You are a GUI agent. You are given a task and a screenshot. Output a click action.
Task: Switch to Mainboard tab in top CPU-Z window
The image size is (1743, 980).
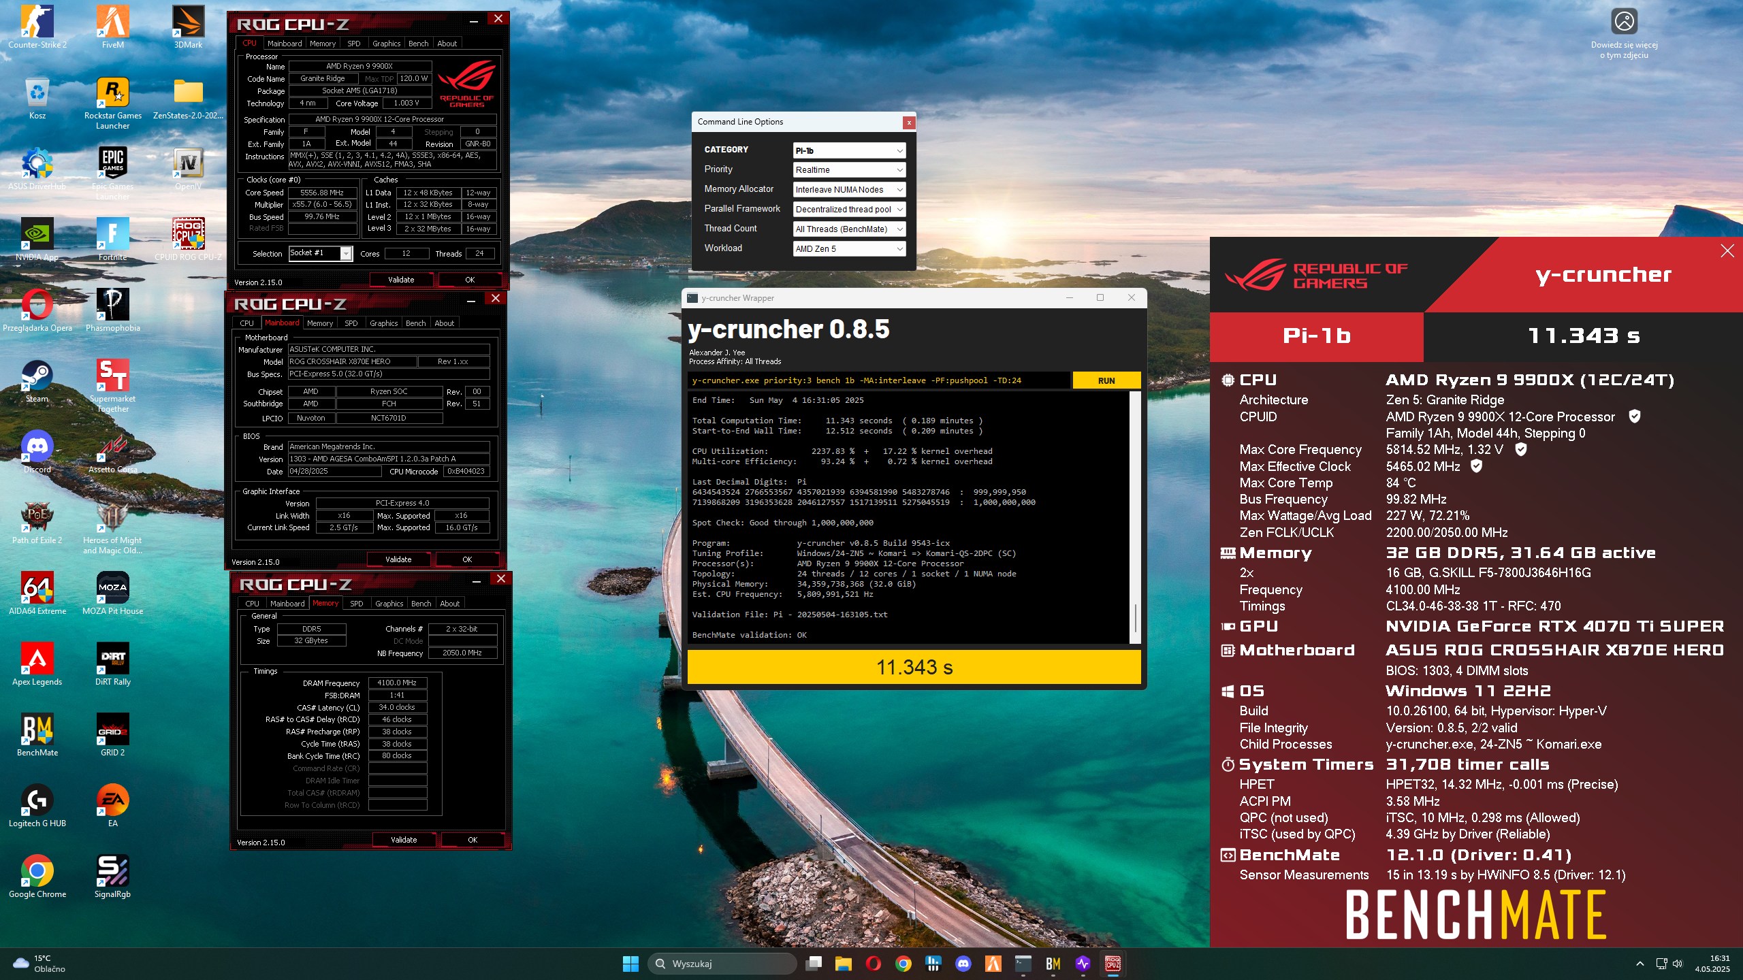[285, 44]
